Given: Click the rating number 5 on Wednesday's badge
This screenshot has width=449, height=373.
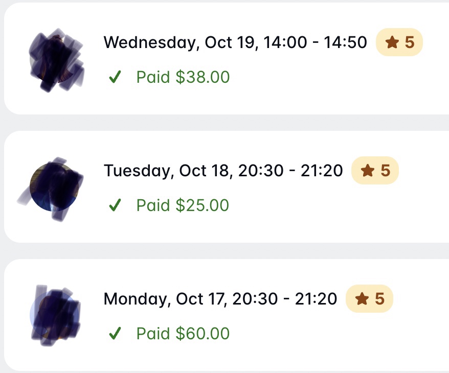Looking at the screenshot, I should tap(410, 42).
